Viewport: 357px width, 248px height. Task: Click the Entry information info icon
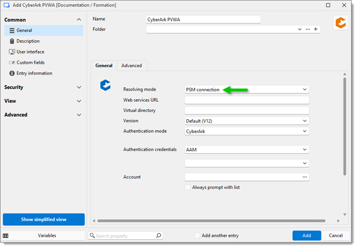click(x=12, y=73)
